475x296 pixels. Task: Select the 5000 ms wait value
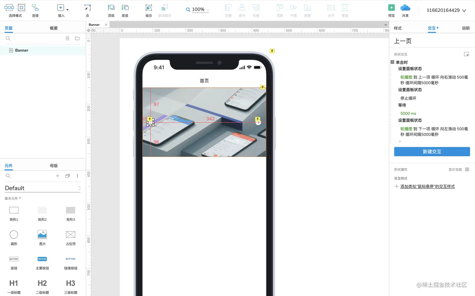pyautogui.click(x=408, y=113)
